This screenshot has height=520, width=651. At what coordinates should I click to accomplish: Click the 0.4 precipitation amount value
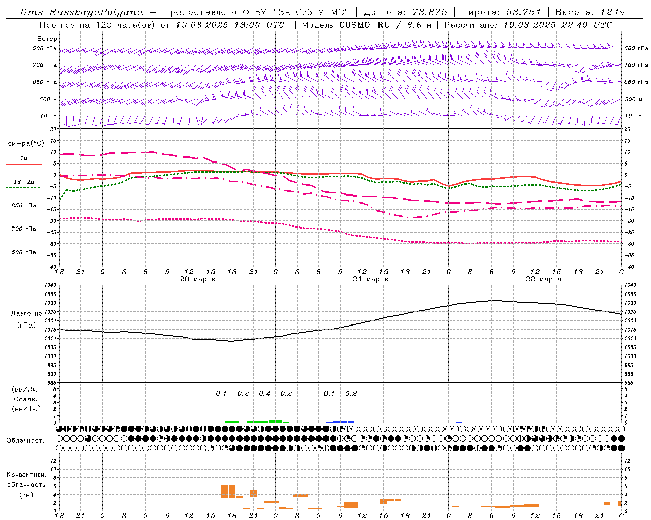click(x=264, y=393)
